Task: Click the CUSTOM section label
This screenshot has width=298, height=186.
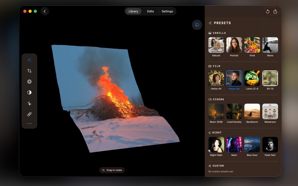Action: [218, 166]
